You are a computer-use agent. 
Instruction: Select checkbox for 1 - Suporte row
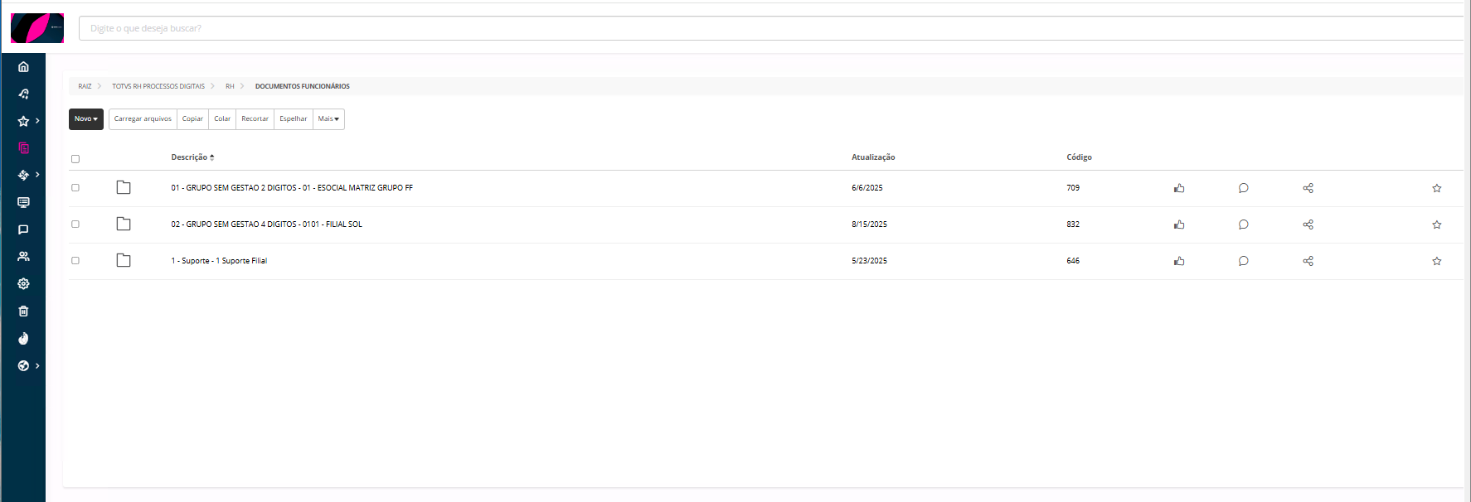[x=75, y=261]
